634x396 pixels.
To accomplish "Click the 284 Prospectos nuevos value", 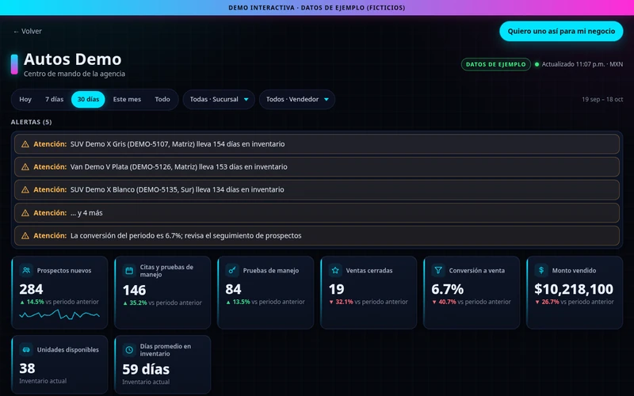I will click(x=31, y=289).
